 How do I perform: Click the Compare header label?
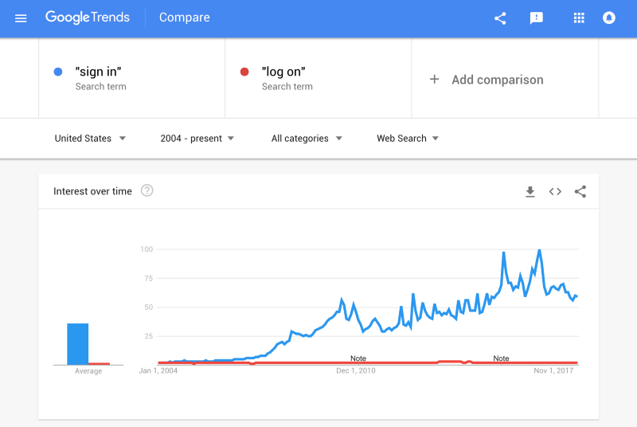[185, 18]
